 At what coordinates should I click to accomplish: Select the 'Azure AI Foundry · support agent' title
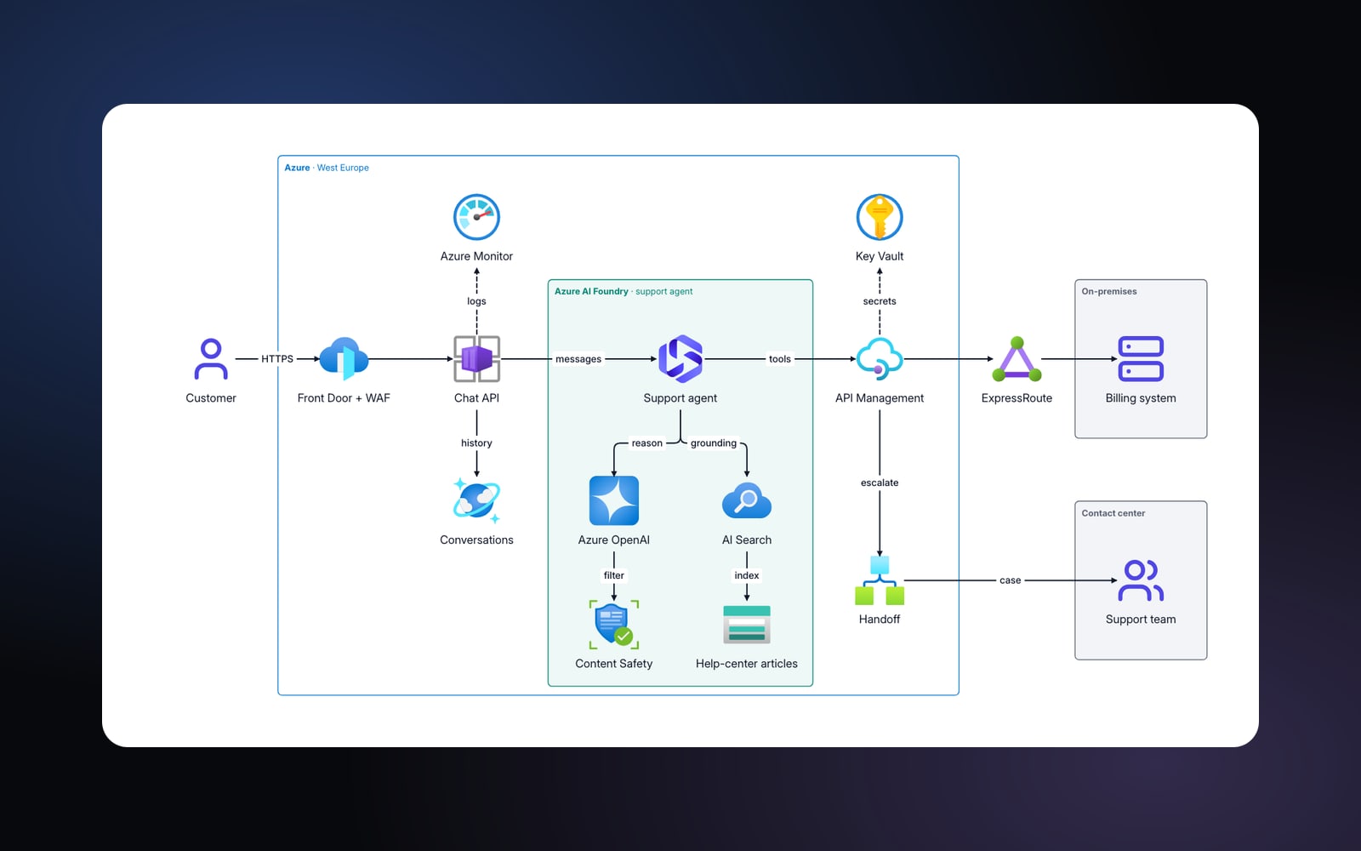tap(624, 291)
